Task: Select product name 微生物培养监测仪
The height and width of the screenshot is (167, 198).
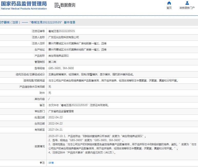Action: coord(58,56)
